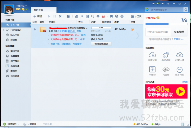Image resolution: width=191 pixels, height=128 pixels.
Task: Open 迅雷阅读 in the sidebar
Action: point(15,66)
